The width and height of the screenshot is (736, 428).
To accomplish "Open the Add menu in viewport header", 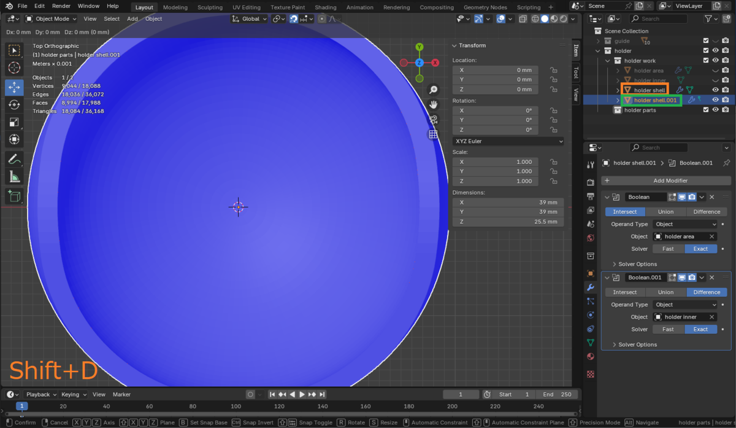I will tap(132, 19).
